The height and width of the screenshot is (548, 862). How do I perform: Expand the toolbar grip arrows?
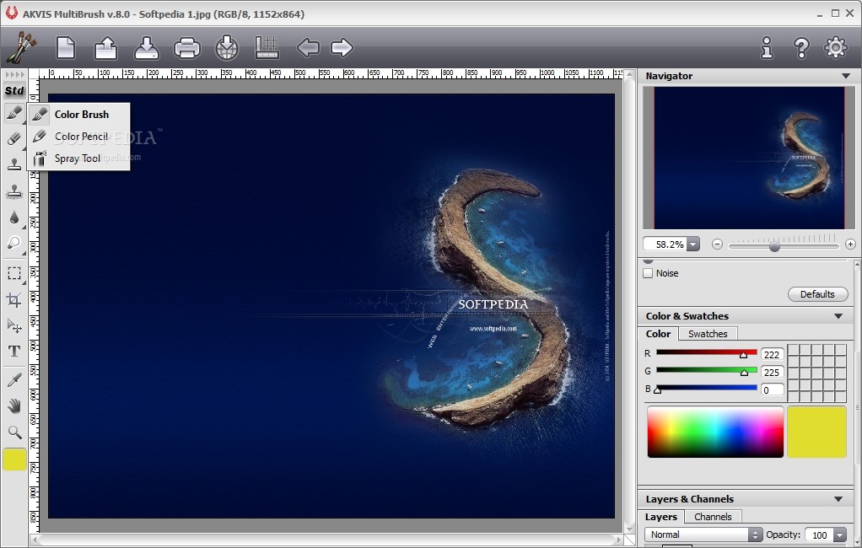click(14, 74)
